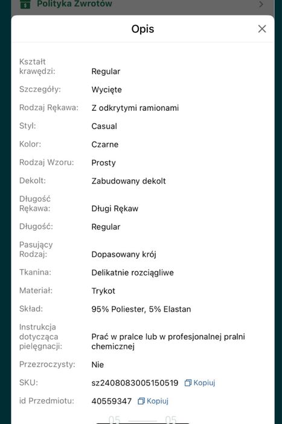Open the Polityka Zwrotów chevron
The height and width of the screenshot is (424, 282).
point(261,4)
